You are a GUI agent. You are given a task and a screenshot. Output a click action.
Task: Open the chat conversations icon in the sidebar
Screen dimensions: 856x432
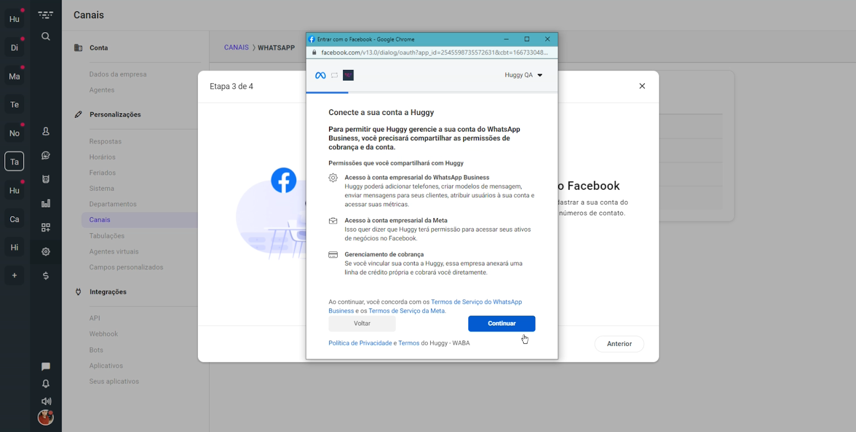pyautogui.click(x=46, y=156)
